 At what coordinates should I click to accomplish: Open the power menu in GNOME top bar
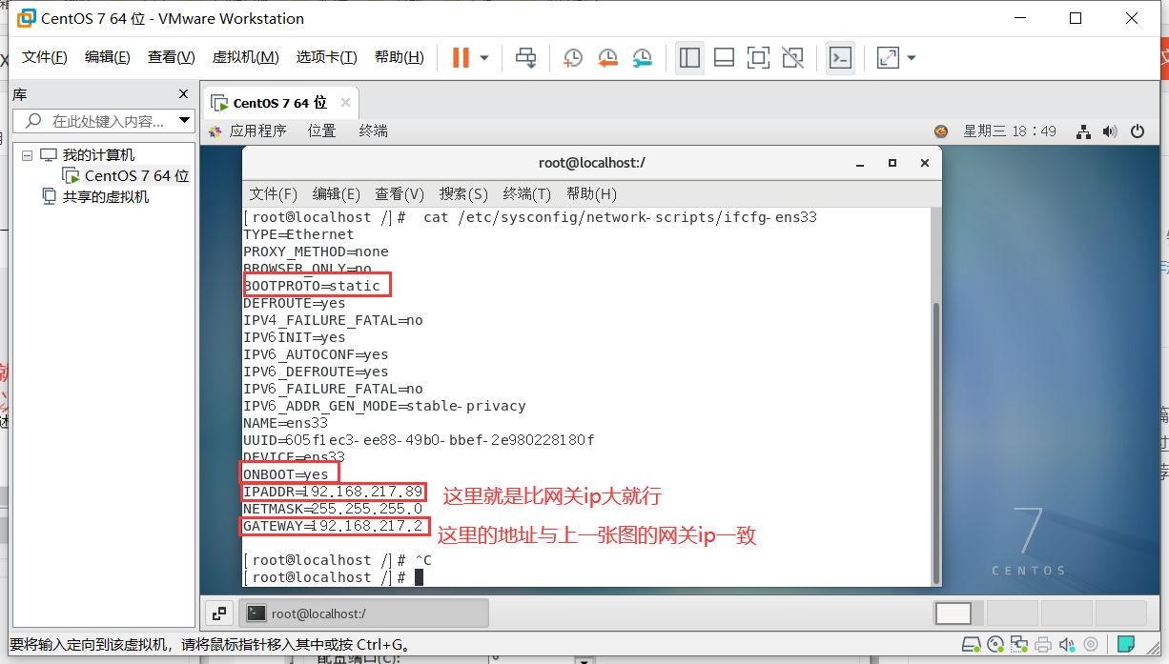coord(1137,131)
